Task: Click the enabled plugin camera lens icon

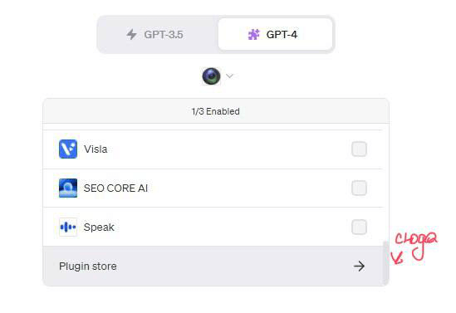Action: click(x=211, y=76)
